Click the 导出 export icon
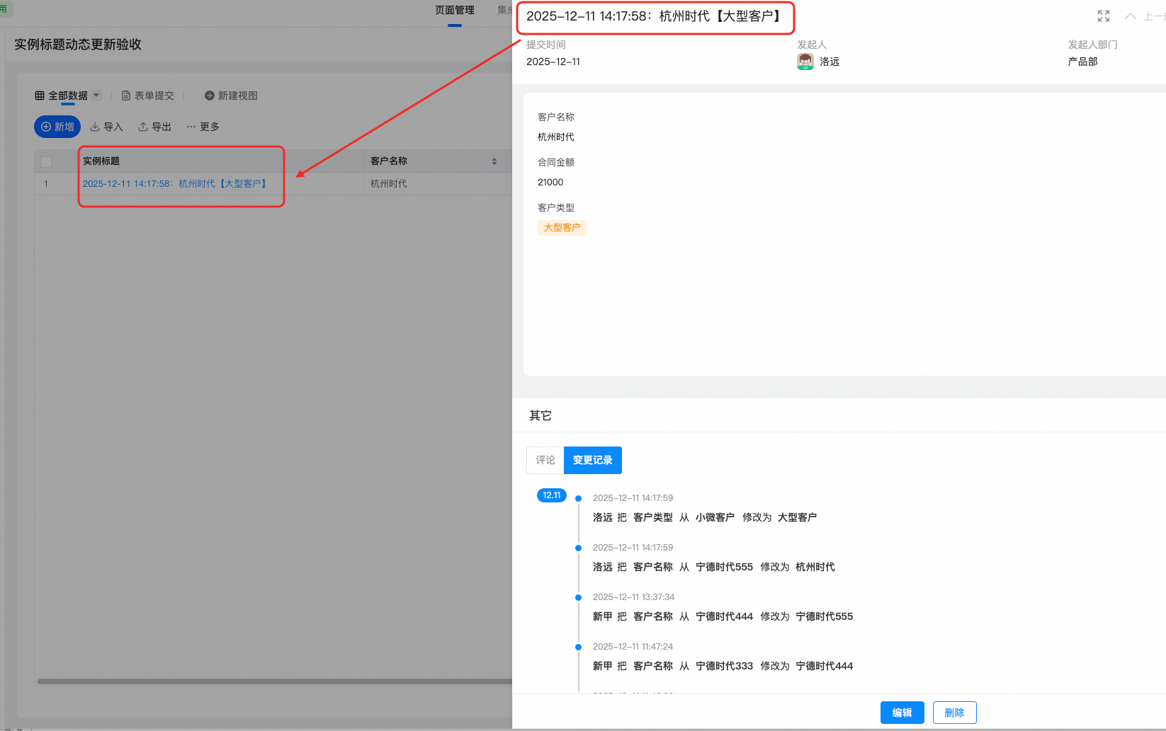This screenshot has height=731, width=1166. (x=143, y=127)
